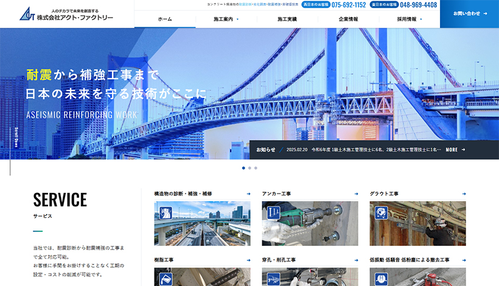Click the Act Factory company logo
This screenshot has width=499, height=286.
point(66,14)
